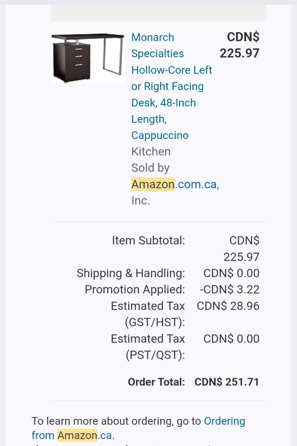Click the Sold by text

point(150,168)
